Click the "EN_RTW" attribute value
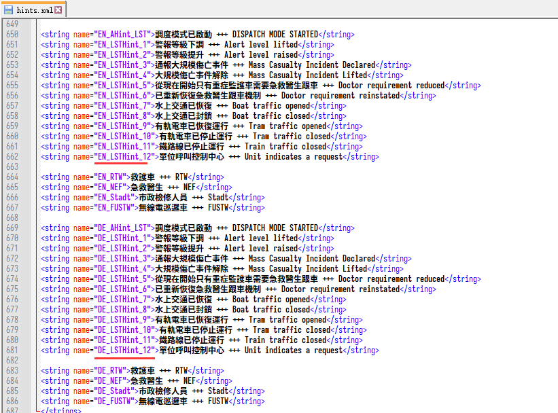The width and height of the screenshot is (558, 413). tap(110, 177)
